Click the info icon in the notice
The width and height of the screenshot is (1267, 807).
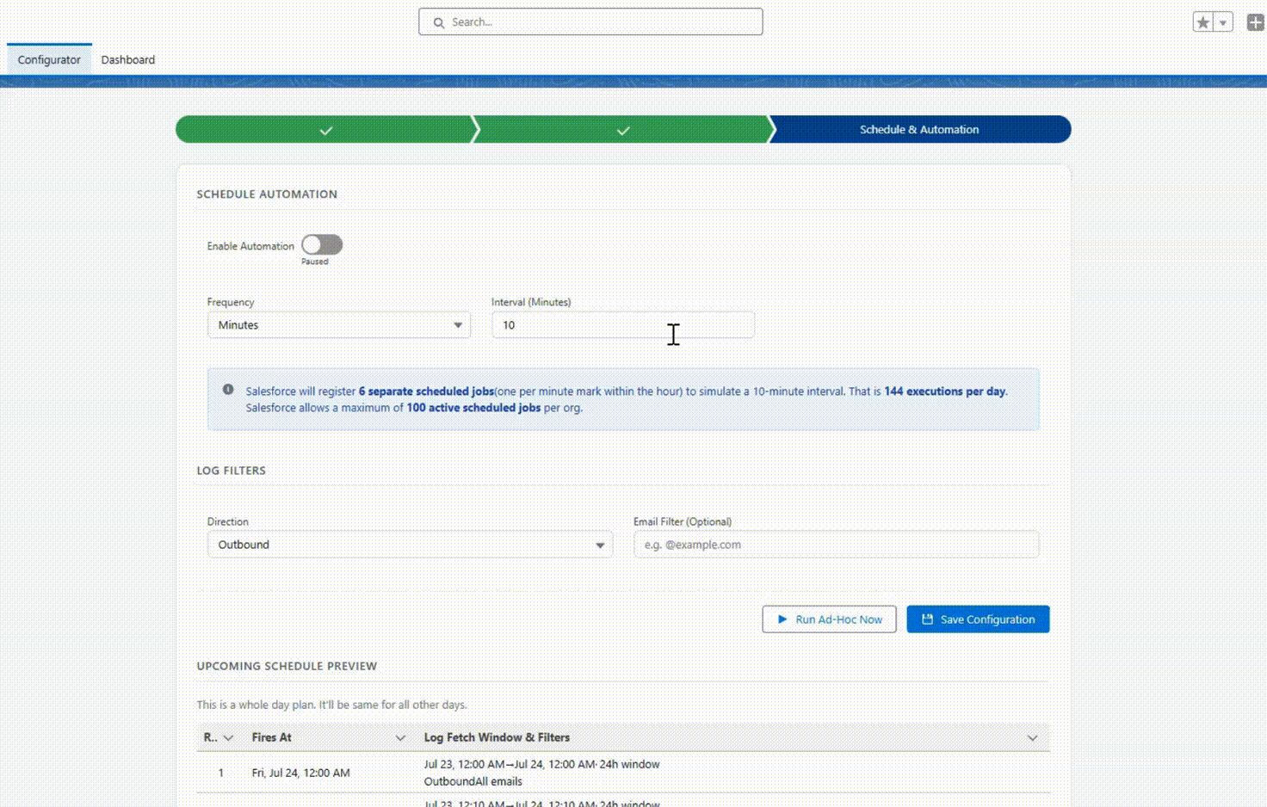tap(228, 390)
